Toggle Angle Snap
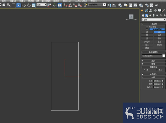 pyautogui.click(x=70, y=5)
